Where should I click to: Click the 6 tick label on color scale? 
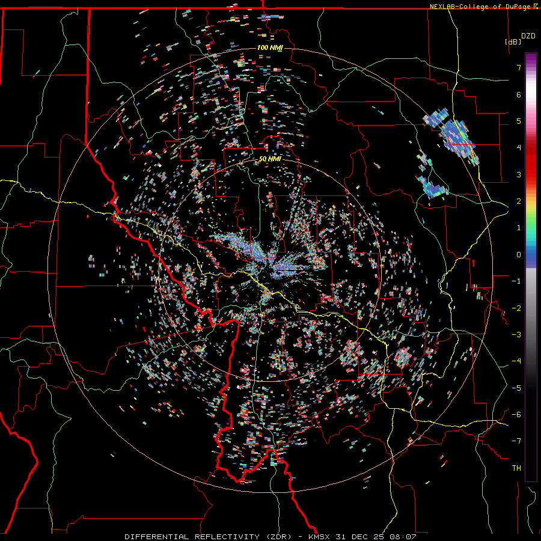click(519, 94)
